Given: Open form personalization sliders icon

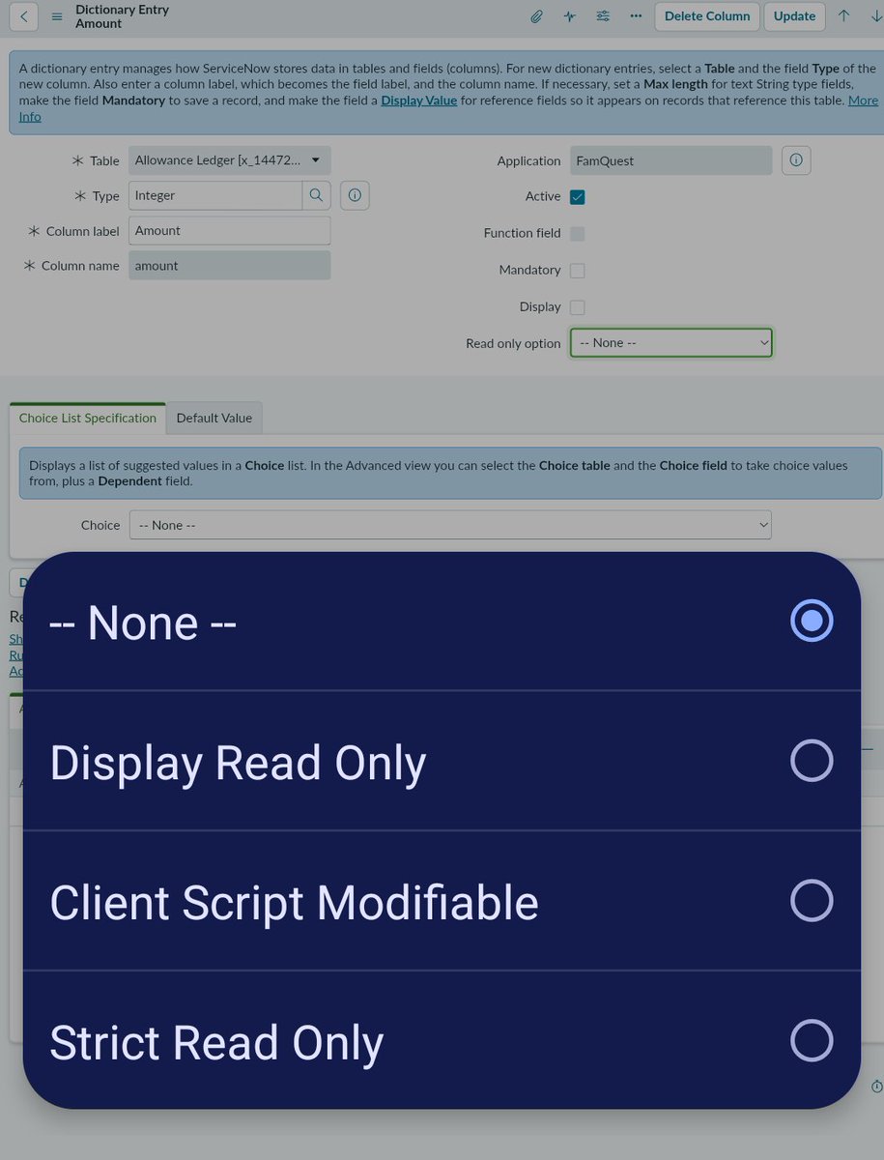Looking at the screenshot, I should pyautogui.click(x=603, y=16).
